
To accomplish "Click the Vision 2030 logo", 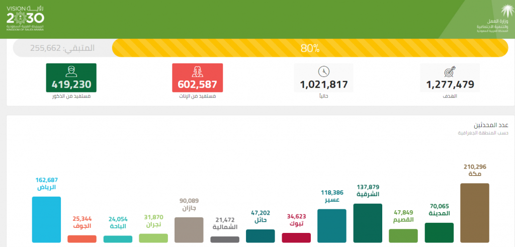I will pyautogui.click(x=25, y=19).
